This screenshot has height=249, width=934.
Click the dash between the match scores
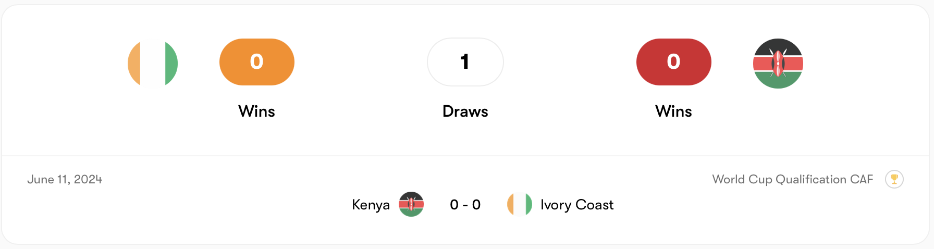tap(465, 205)
